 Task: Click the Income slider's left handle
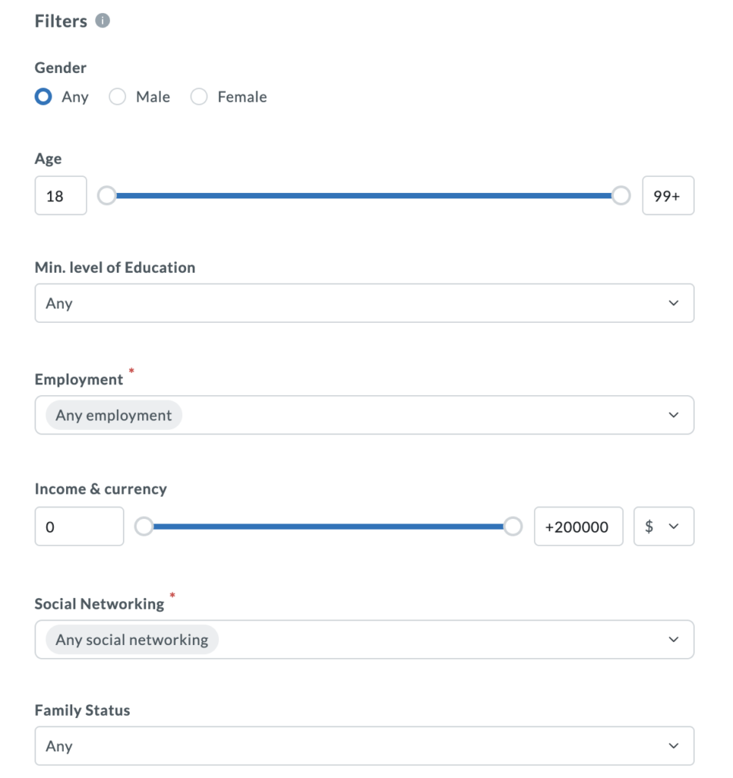(144, 527)
